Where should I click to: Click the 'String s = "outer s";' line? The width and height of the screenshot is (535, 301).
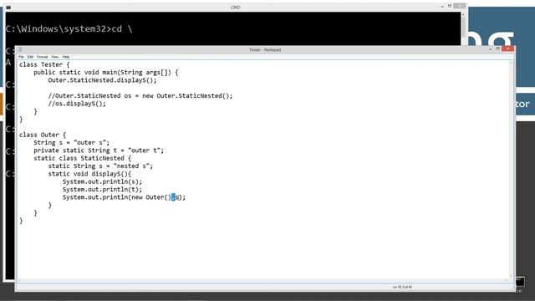point(71,143)
